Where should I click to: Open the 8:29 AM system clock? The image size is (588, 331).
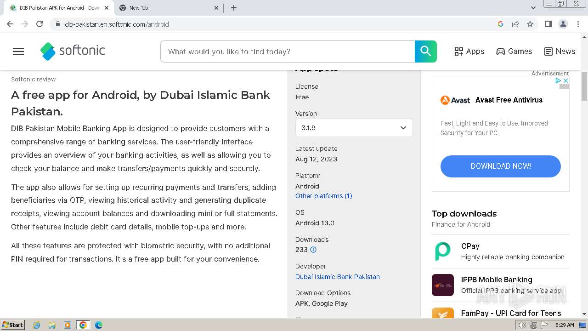565,325
